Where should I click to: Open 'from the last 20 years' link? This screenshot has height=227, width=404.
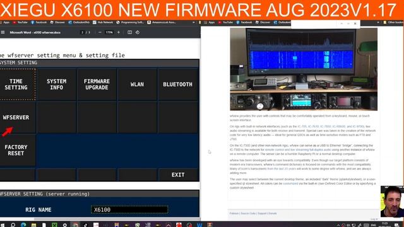[282, 169]
